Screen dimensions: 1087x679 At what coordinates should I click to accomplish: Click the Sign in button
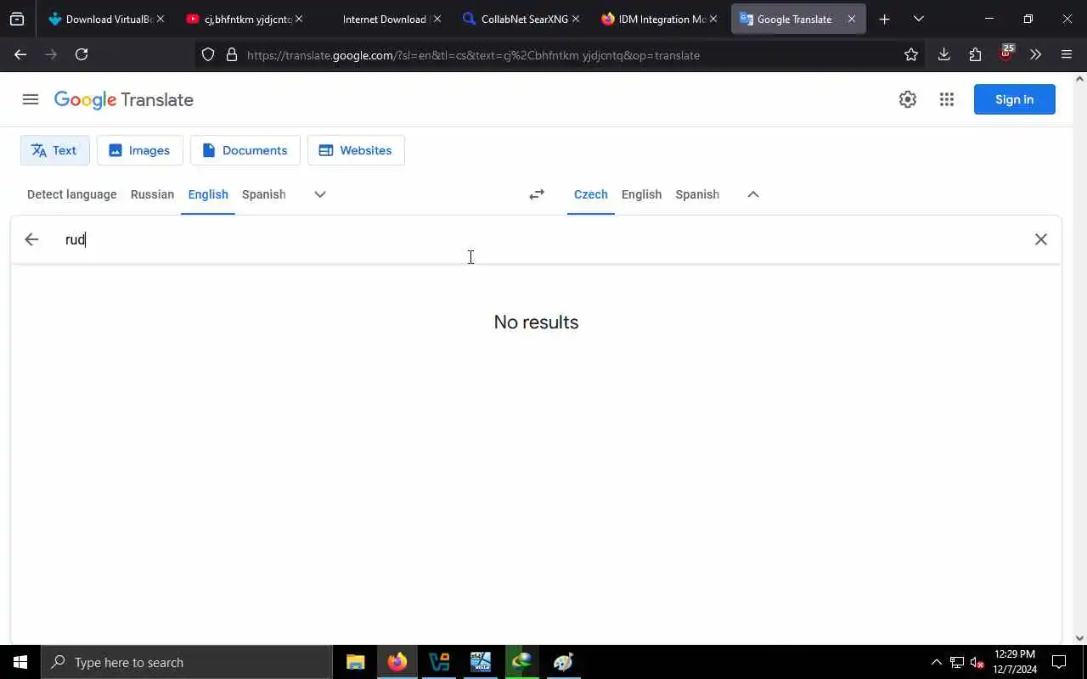(x=1014, y=99)
